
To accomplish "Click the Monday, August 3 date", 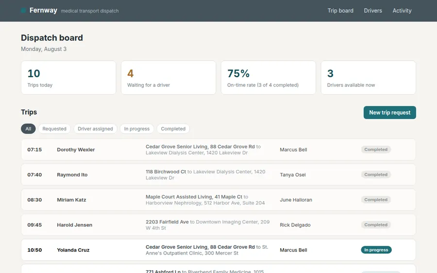I will click(x=44, y=49).
